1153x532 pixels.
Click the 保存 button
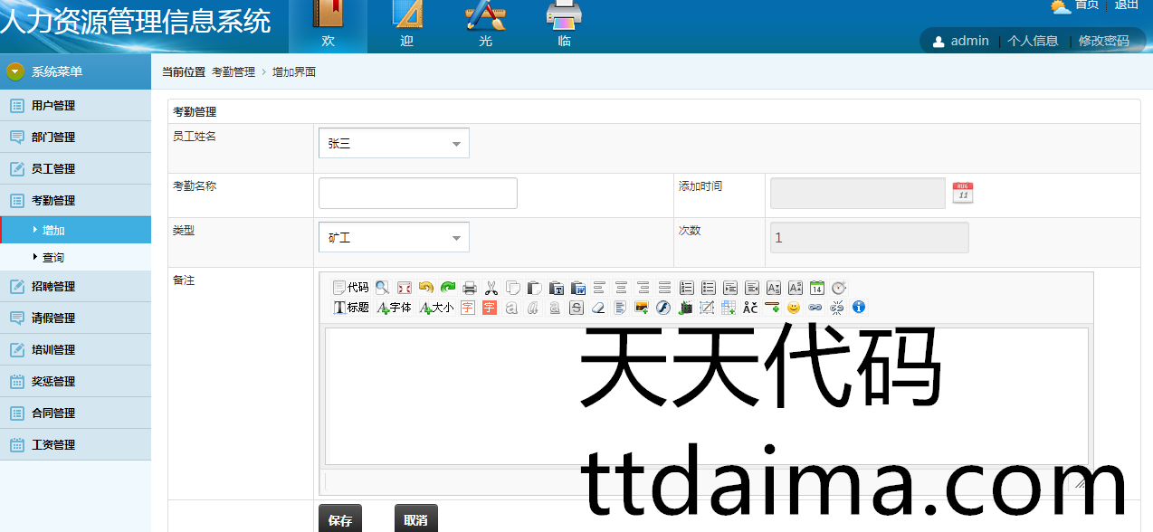pyautogui.click(x=340, y=519)
